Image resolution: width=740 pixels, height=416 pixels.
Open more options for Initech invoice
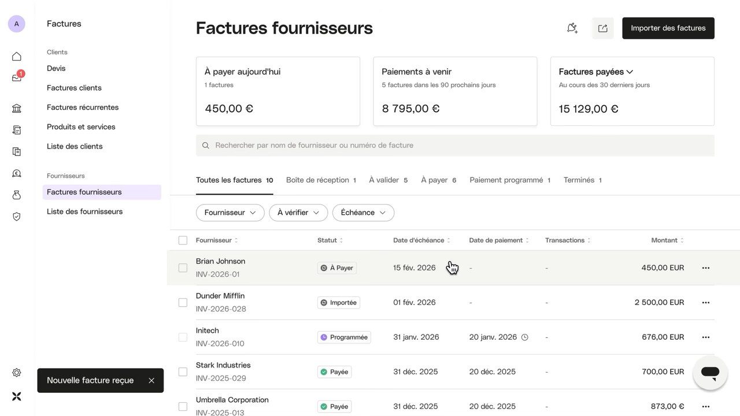[x=706, y=337]
